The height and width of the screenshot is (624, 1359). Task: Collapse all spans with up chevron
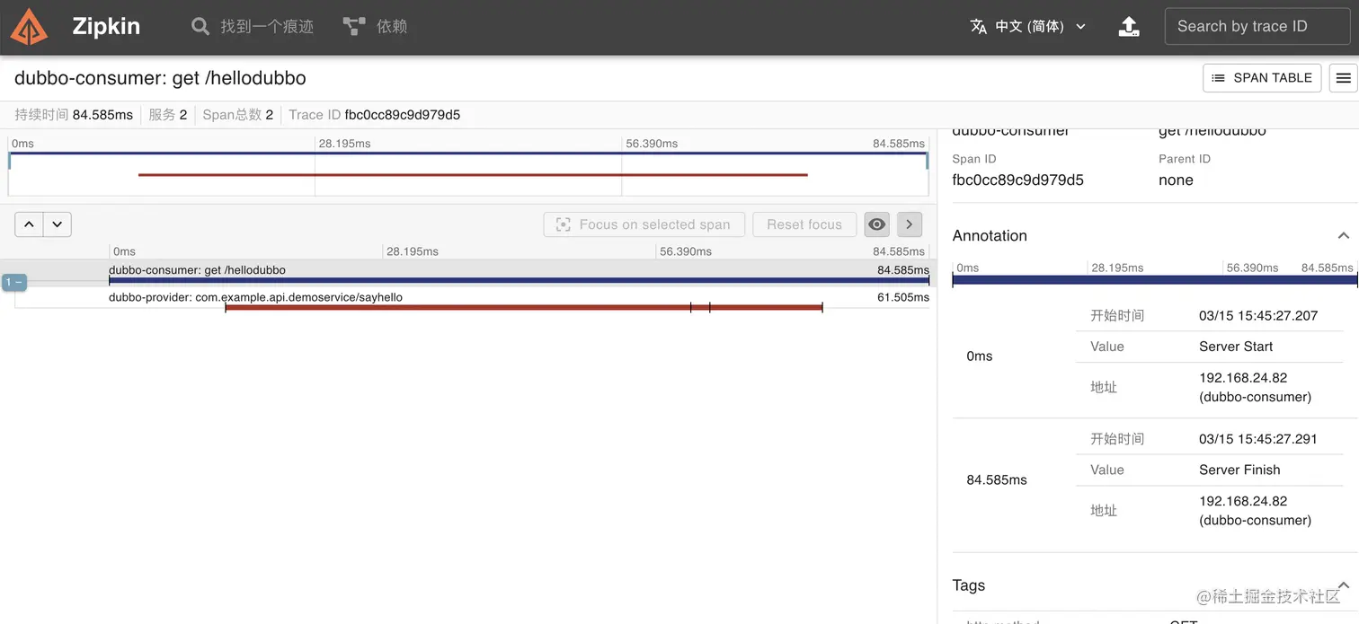coord(29,224)
